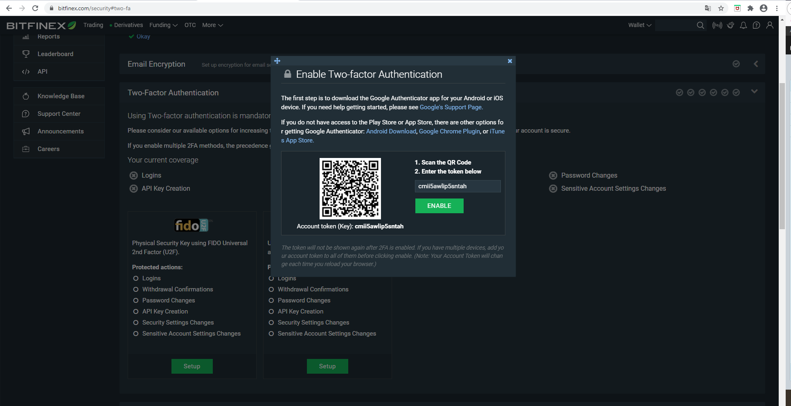Open Google's Support Page link

pos(451,107)
